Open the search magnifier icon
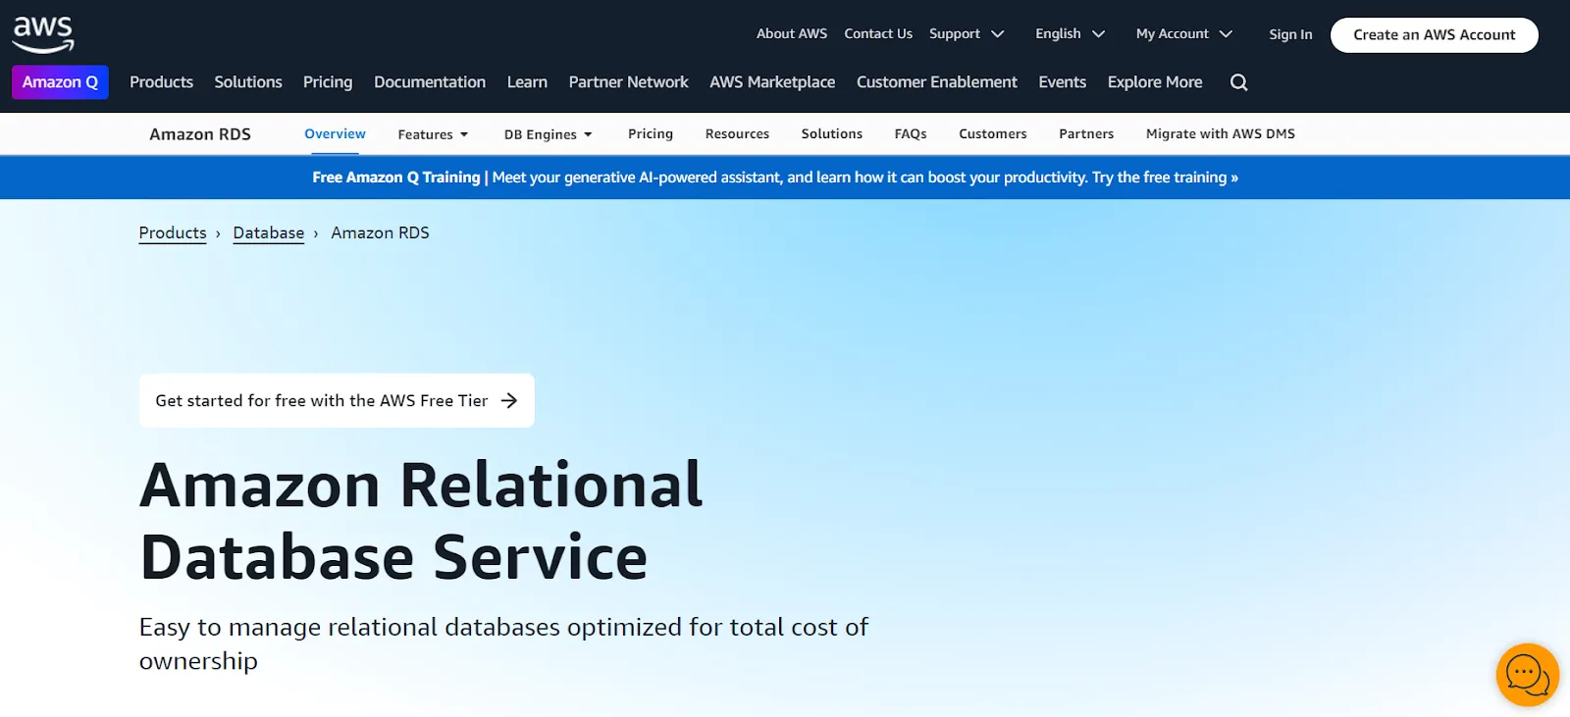Viewport: 1570px width, 717px height. click(1239, 82)
